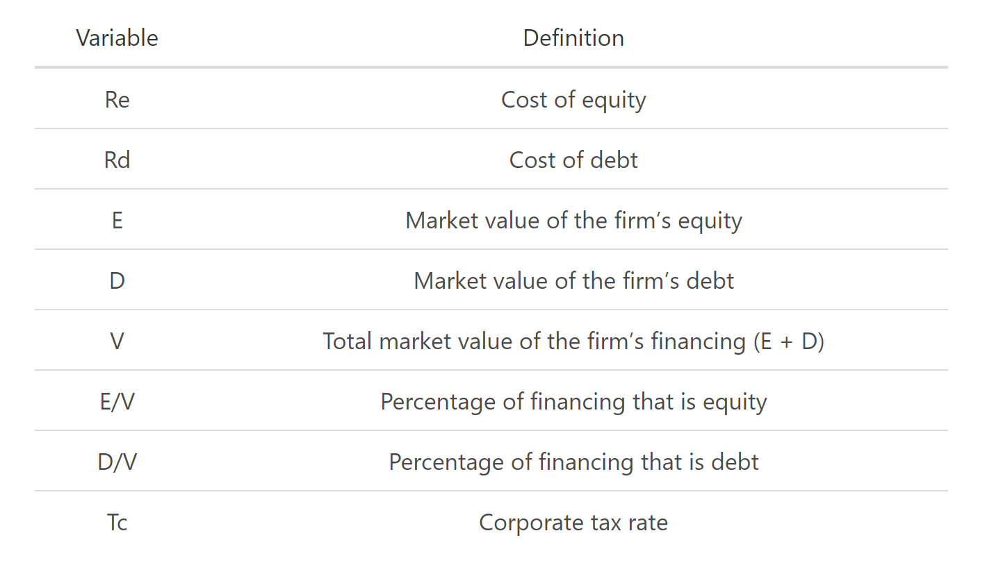Select the E/V variable cell

117,401
